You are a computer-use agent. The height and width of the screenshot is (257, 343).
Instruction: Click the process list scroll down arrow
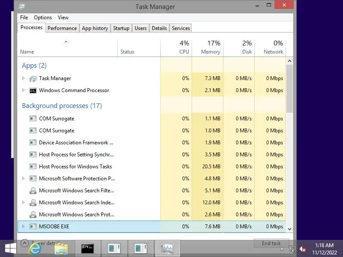pos(290,229)
